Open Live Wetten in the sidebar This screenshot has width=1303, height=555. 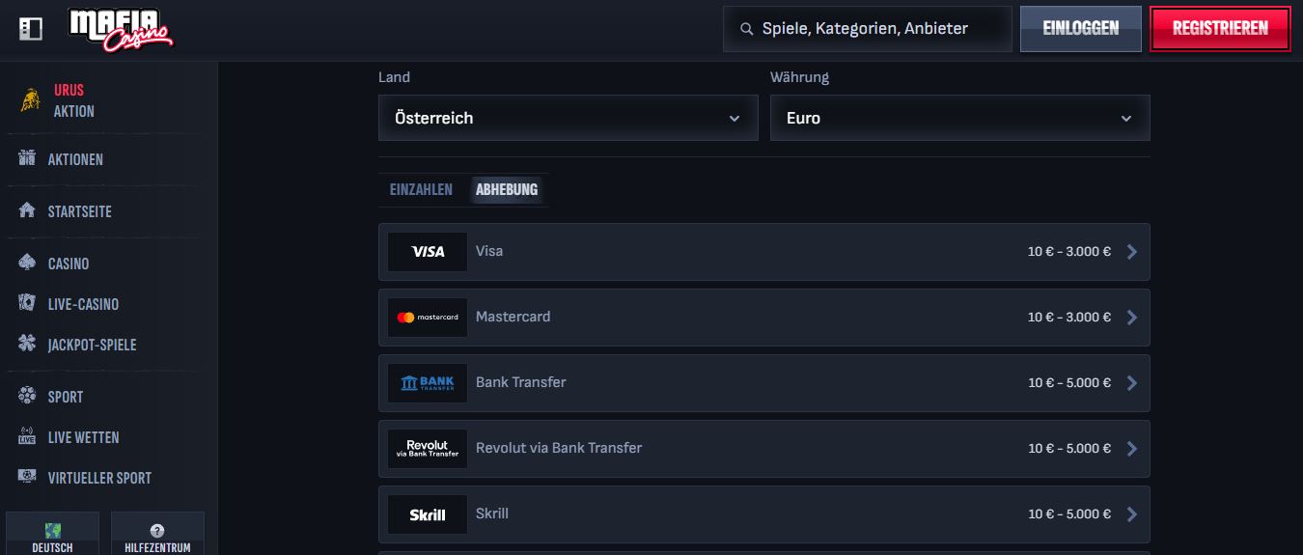click(x=84, y=437)
